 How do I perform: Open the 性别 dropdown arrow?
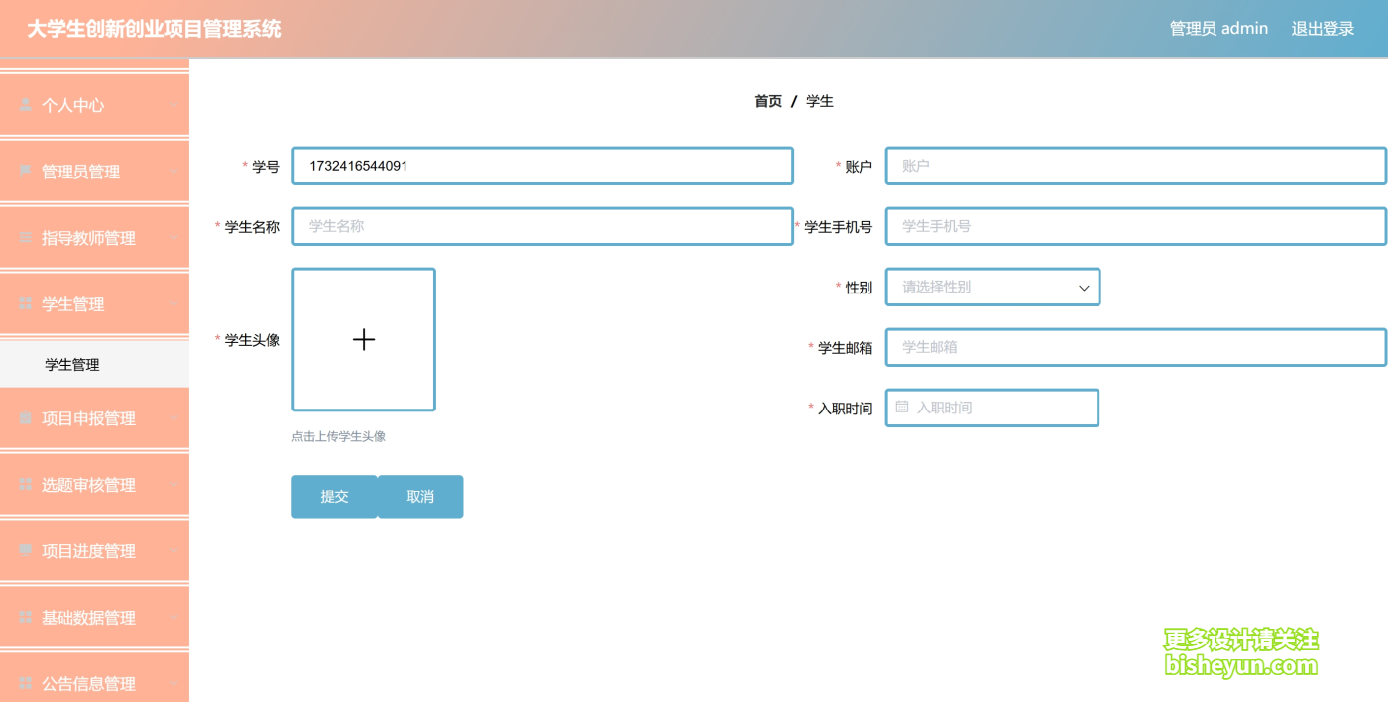pyautogui.click(x=1084, y=287)
